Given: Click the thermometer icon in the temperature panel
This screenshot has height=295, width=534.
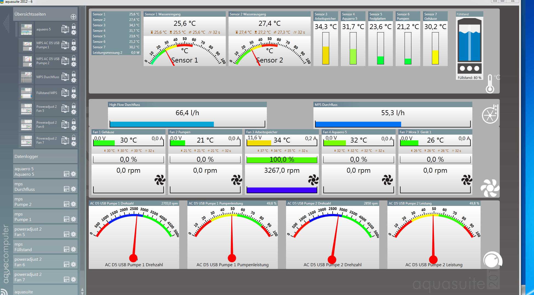Looking at the screenshot, I should pyautogui.click(x=490, y=84).
